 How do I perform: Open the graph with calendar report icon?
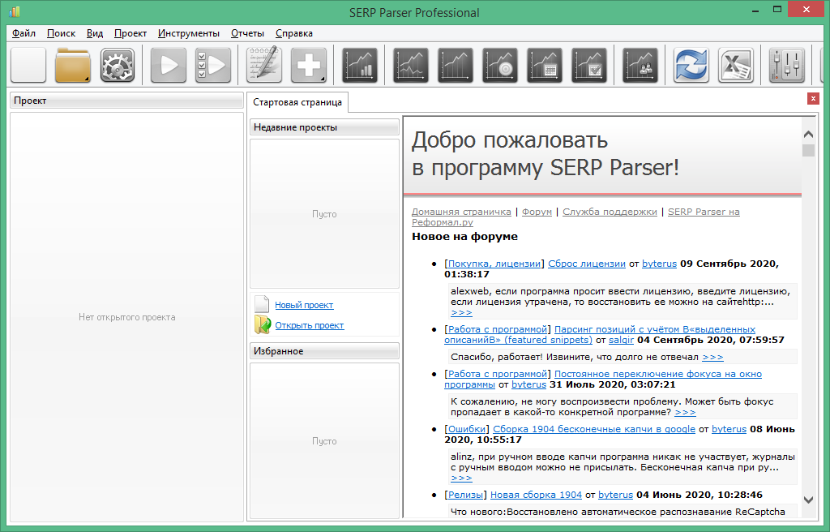(544, 65)
